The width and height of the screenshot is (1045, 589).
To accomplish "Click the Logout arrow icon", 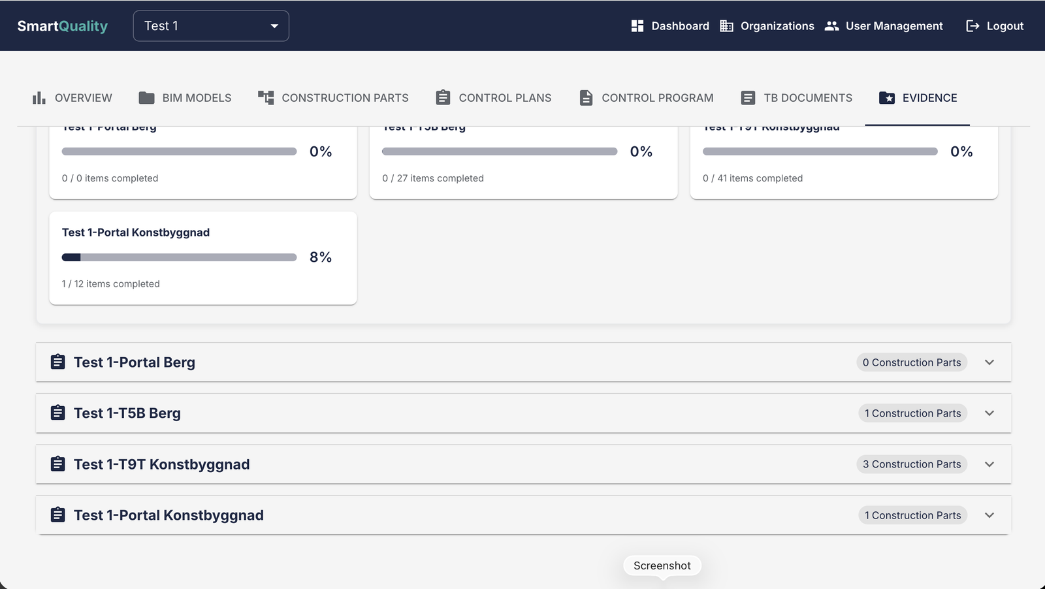I will tap(973, 26).
